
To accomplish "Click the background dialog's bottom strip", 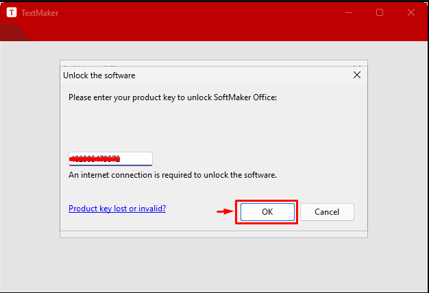I will pos(214,234).
